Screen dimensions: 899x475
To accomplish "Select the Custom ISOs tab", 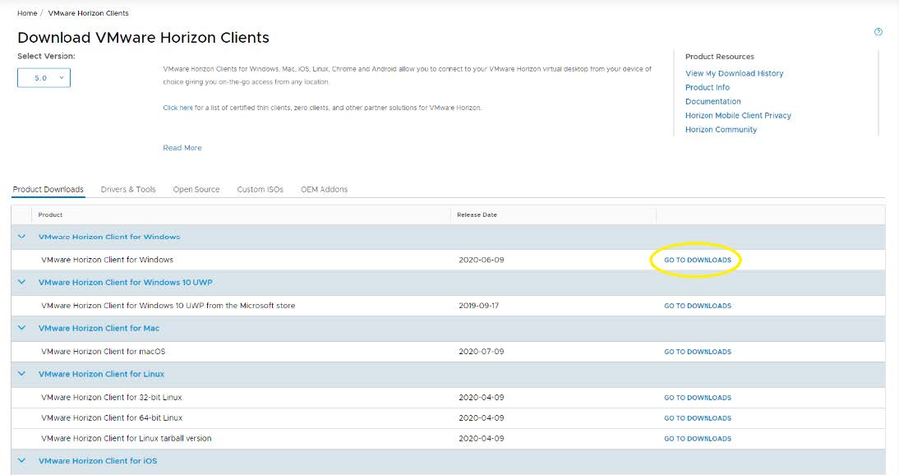I will [x=260, y=190].
